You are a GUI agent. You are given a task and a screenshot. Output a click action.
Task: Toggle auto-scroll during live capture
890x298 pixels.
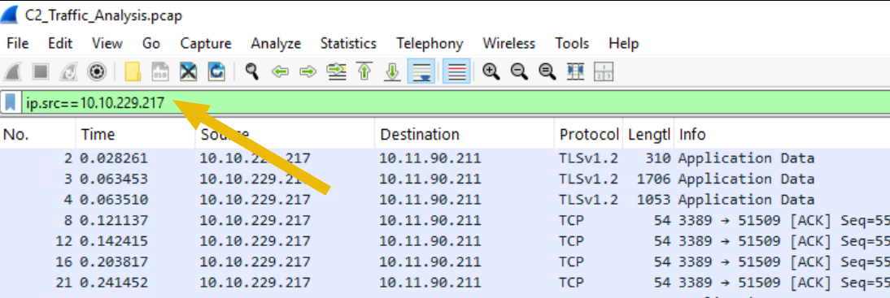(x=421, y=71)
